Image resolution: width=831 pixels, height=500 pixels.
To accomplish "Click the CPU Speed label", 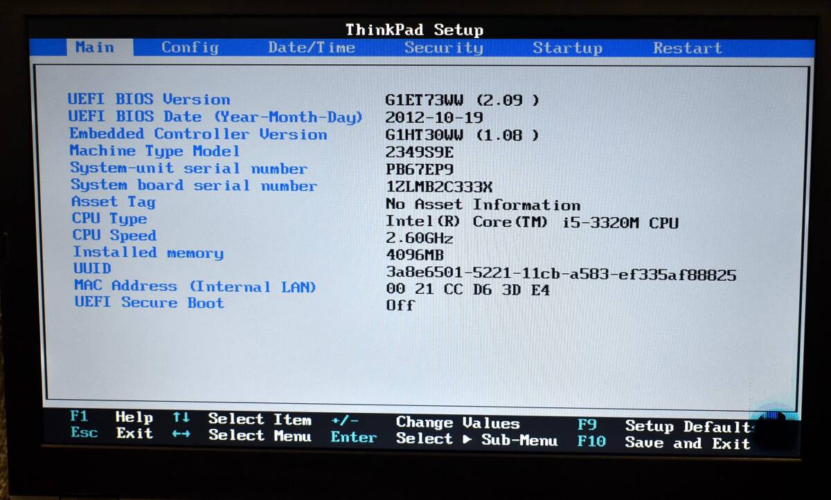I will tap(114, 236).
